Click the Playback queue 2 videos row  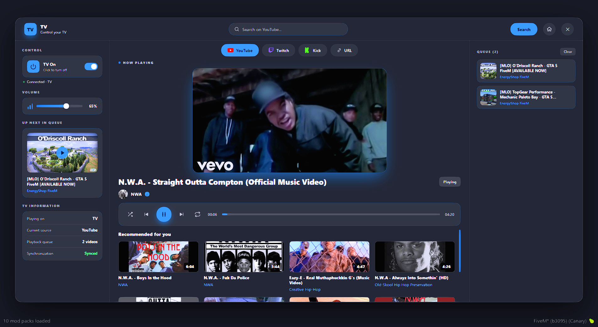(x=62, y=242)
